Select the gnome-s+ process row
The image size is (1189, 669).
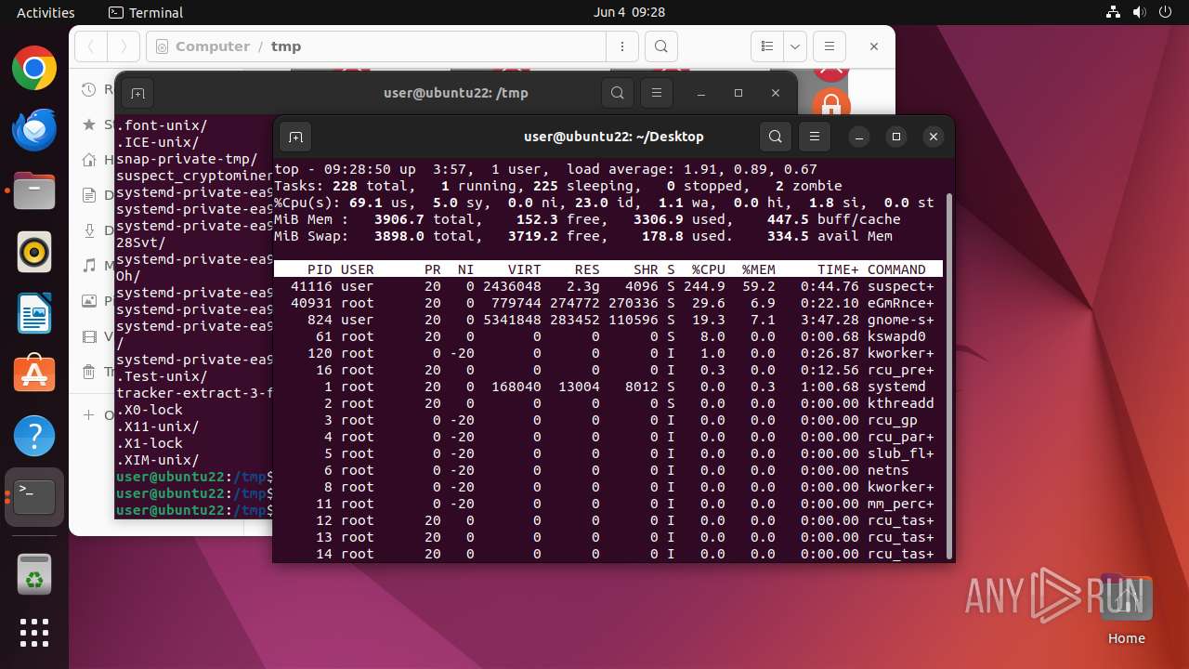[x=608, y=320]
